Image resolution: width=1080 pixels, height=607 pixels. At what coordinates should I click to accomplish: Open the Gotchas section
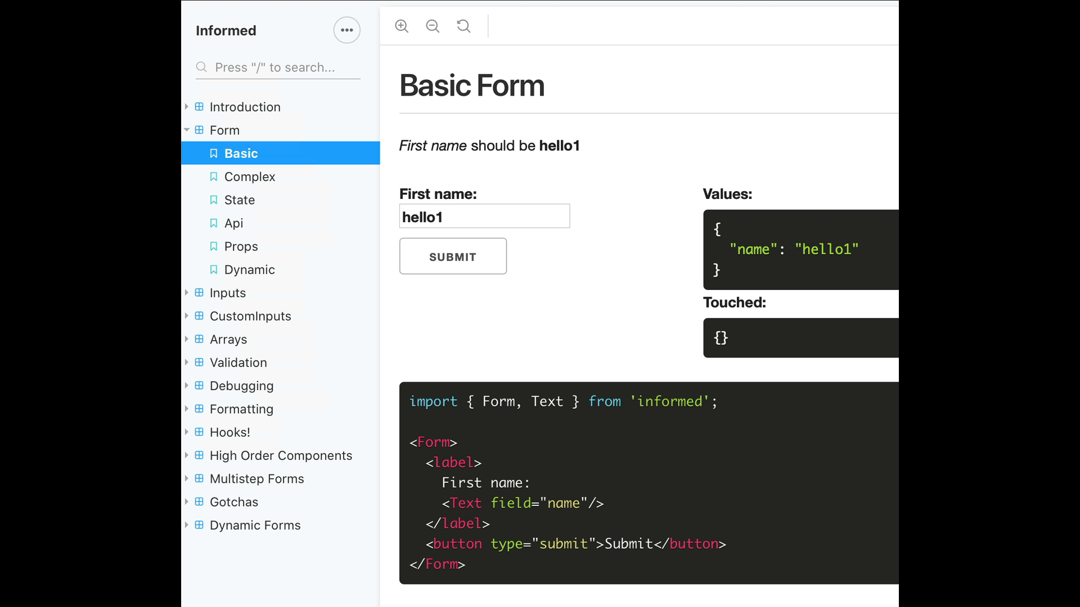click(x=235, y=502)
